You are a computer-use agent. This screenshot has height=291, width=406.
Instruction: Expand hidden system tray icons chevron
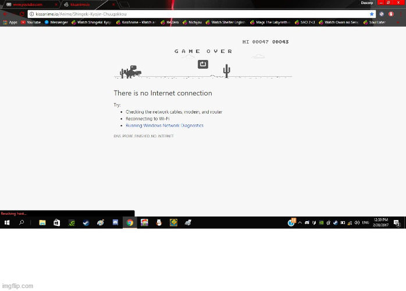point(300,222)
